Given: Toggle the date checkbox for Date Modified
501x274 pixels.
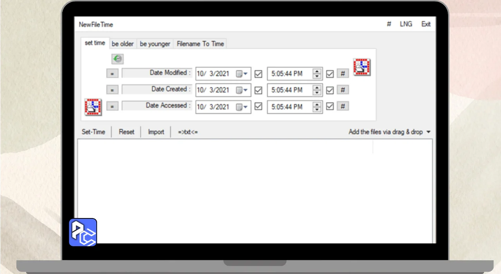Looking at the screenshot, I should [x=258, y=74].
